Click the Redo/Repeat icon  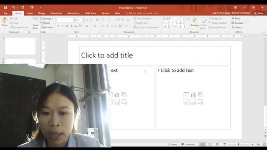[23, 7]
